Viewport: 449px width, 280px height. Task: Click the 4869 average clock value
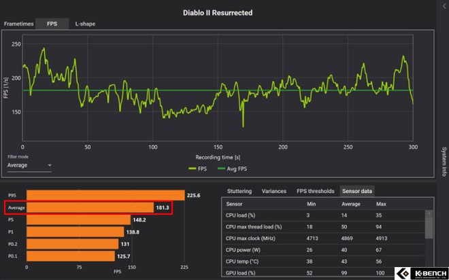tap(347, 239)
